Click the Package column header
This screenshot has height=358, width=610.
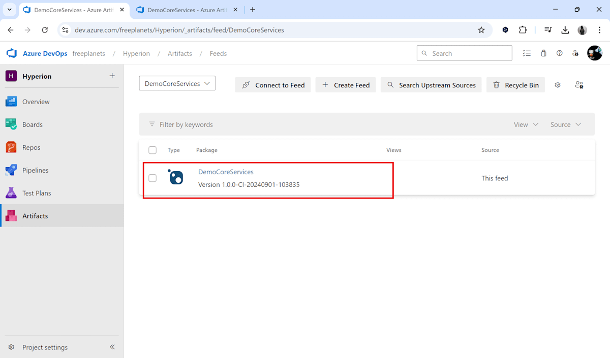(207, 150)
